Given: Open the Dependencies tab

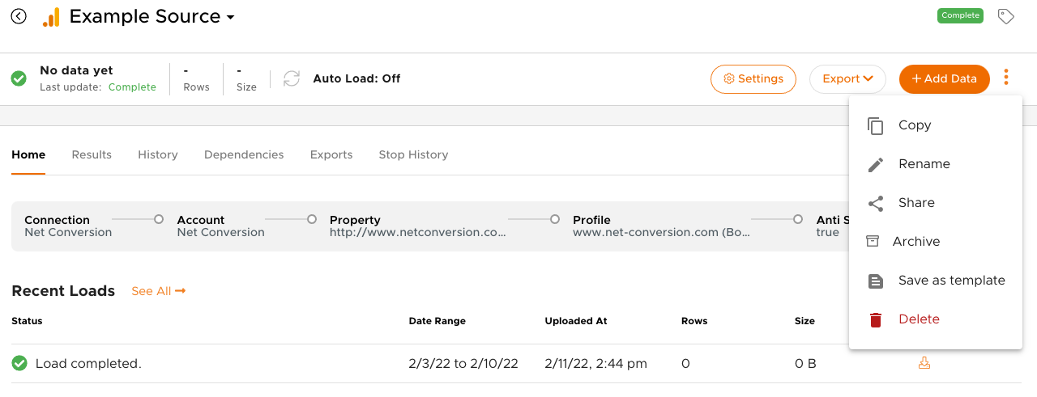Looking at the screenshot, I should [244, 154].
